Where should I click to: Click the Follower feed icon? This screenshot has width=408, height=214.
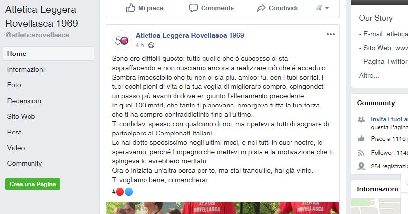(x=361, y=153)
